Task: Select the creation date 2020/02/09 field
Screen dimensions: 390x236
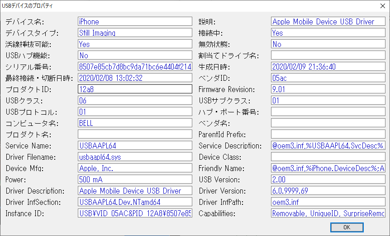Action: pyautogui.click(x=328, y=66)
